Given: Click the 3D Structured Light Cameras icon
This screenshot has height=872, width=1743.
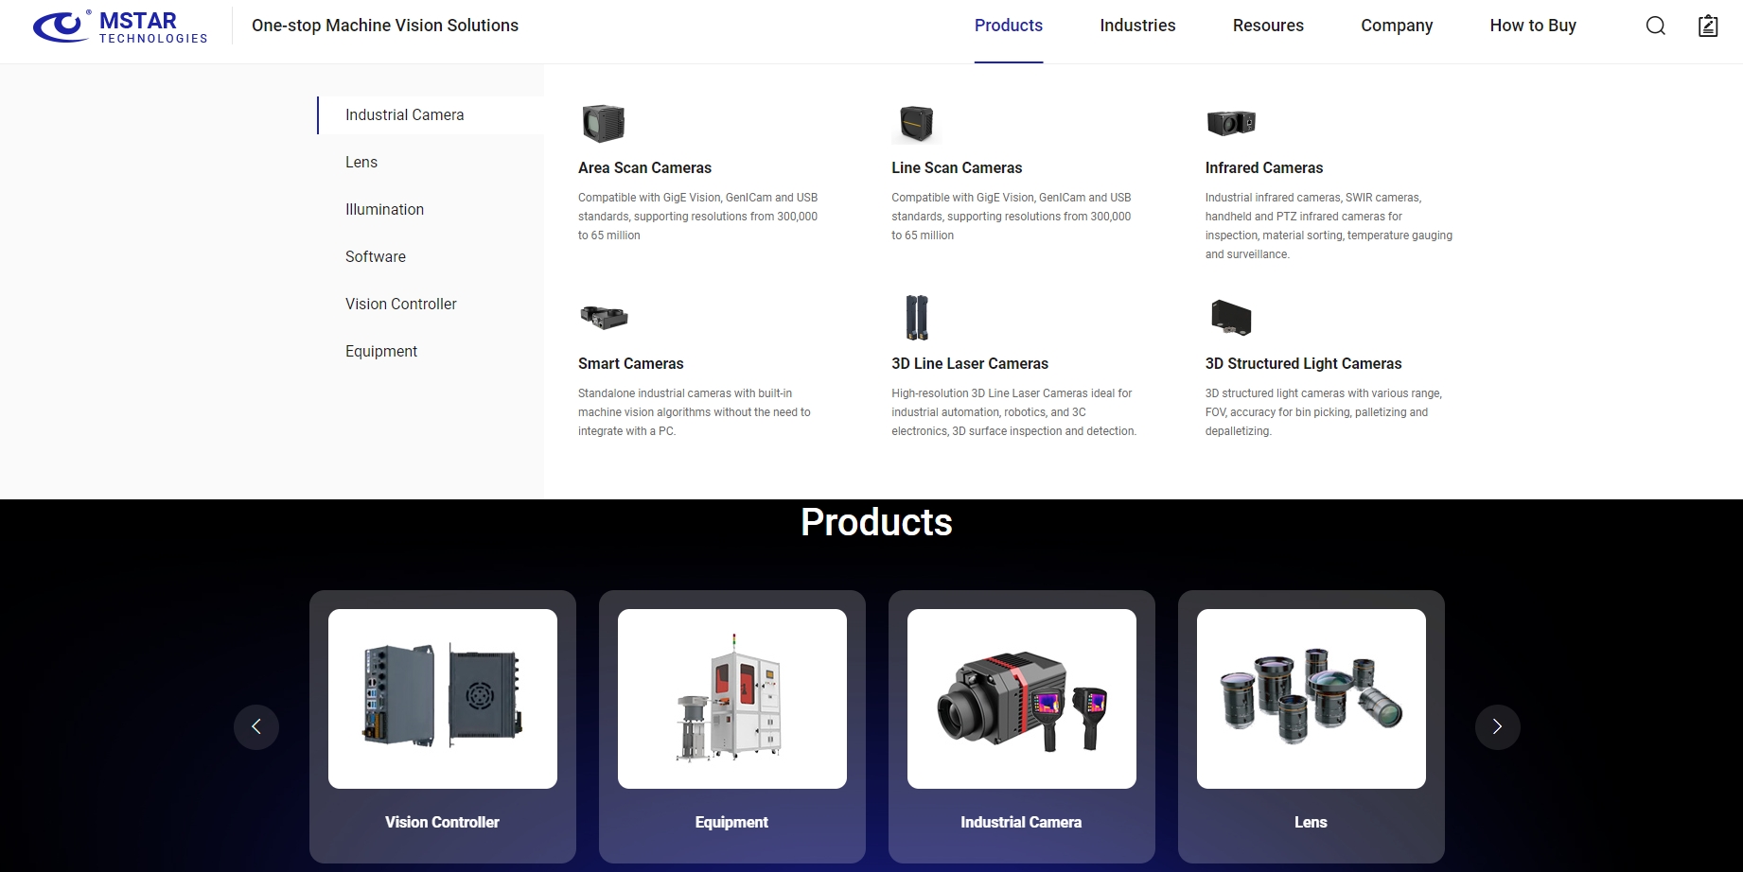Looking at the screenshot, I should [x=1231, y=317].
